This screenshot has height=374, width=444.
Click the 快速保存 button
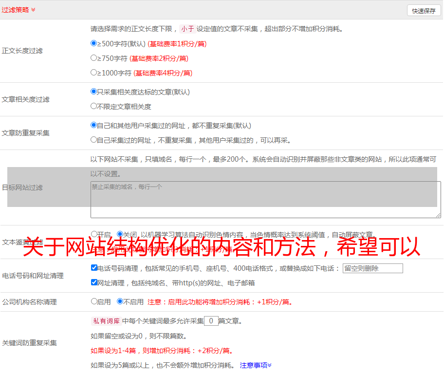point(424,11)
